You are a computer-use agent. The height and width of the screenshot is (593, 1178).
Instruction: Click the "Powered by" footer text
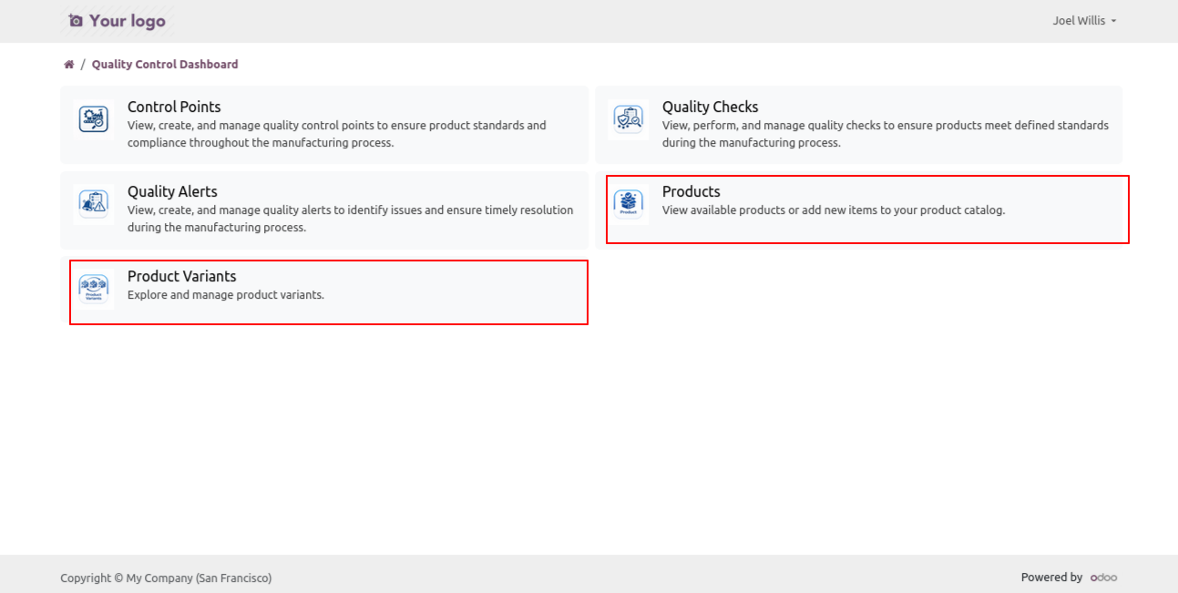1051,578
